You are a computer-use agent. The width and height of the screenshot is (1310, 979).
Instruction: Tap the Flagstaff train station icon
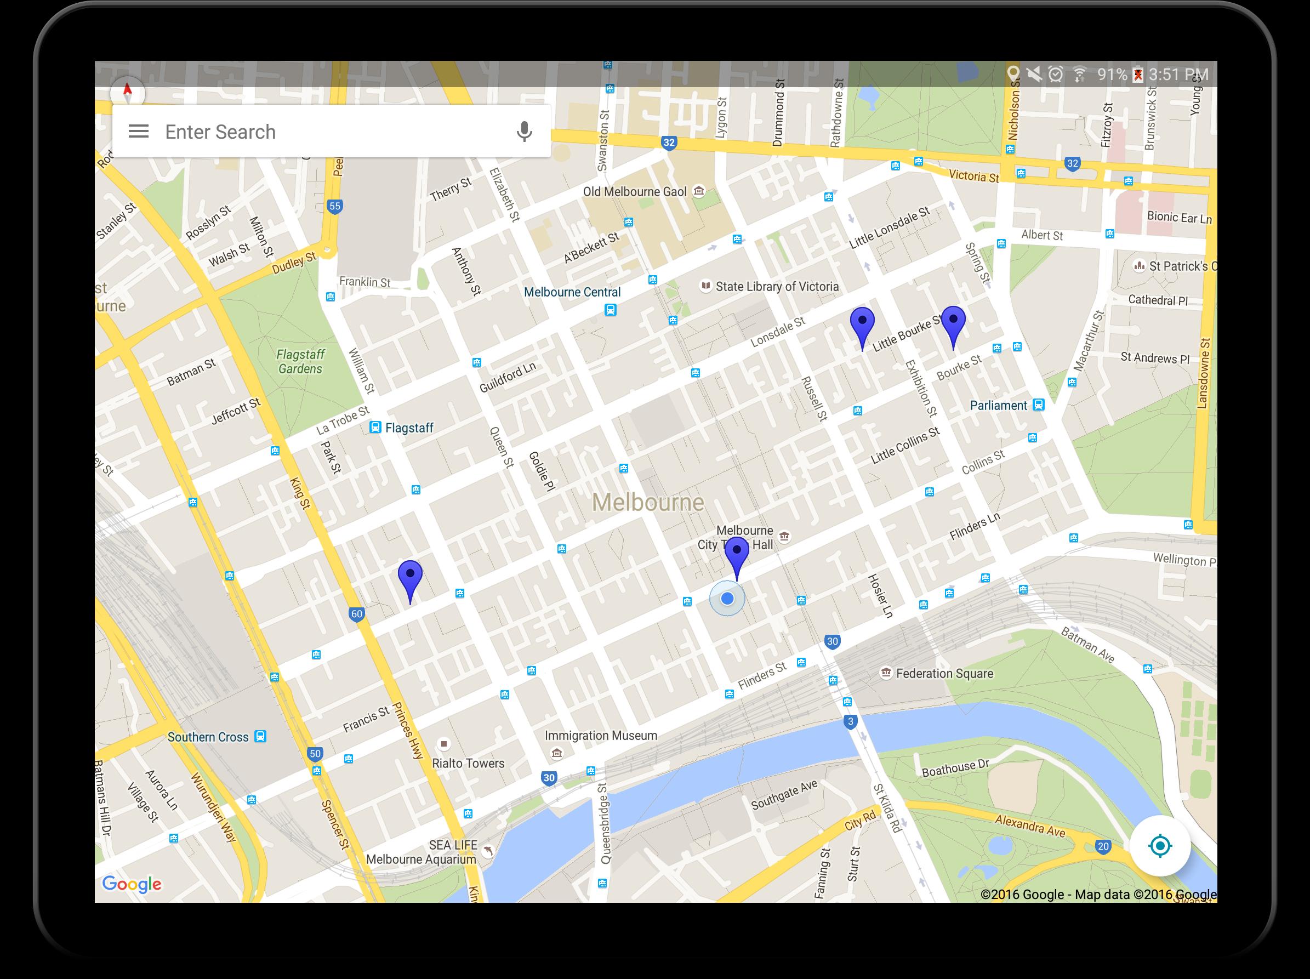tap(375, 427)
